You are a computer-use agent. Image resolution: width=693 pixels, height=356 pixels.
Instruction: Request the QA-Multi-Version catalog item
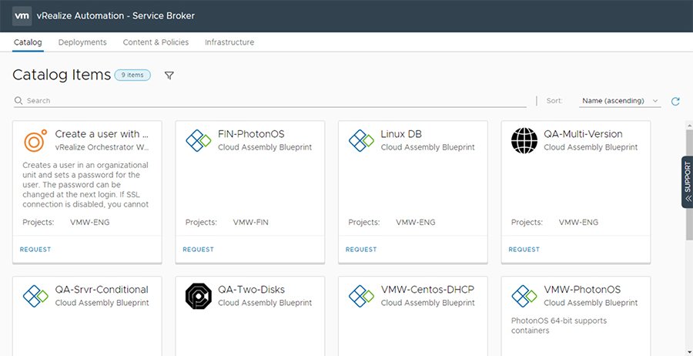[x=524, y=250]
